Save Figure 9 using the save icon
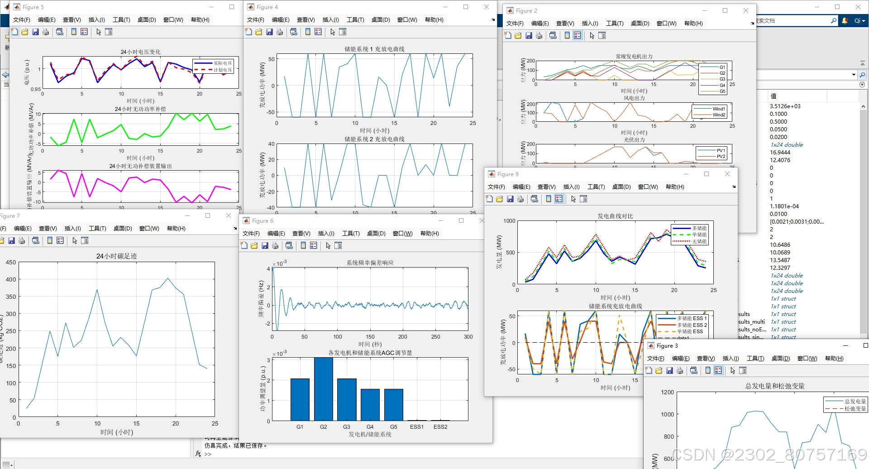This screenshot has width=869, height=469. (x=510, y=199)
